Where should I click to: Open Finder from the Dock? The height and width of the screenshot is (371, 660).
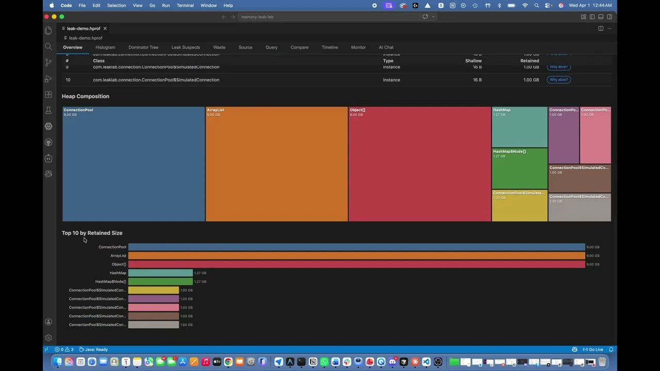coord(58,362)
